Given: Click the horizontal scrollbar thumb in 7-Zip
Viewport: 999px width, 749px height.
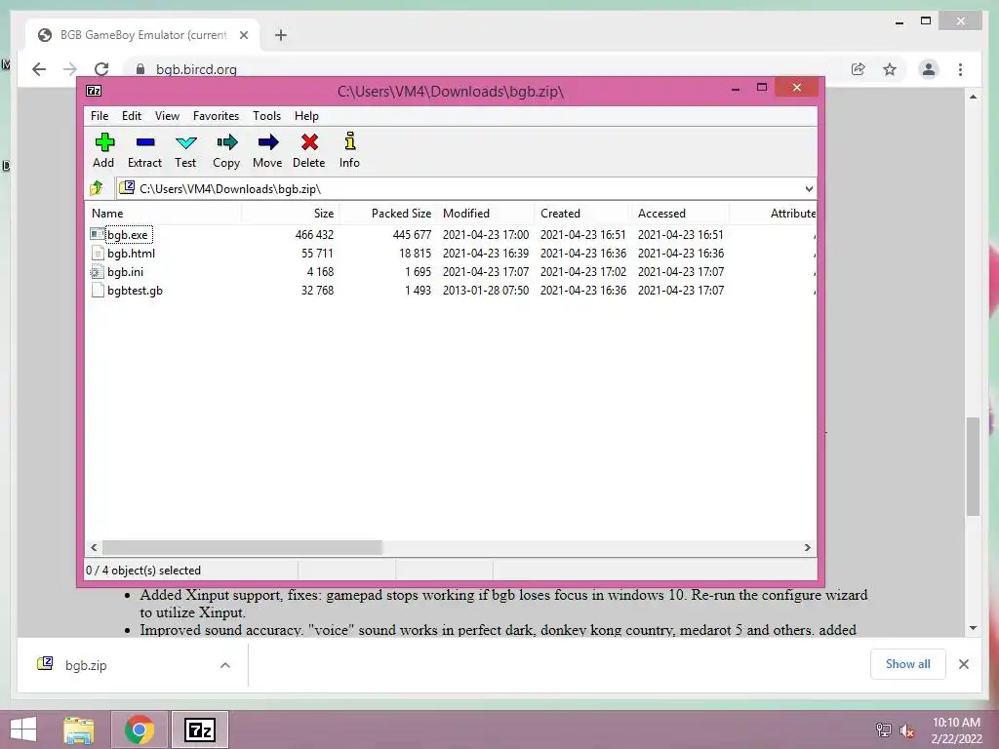Looking at the screenshot, I should tap(242, 548).
